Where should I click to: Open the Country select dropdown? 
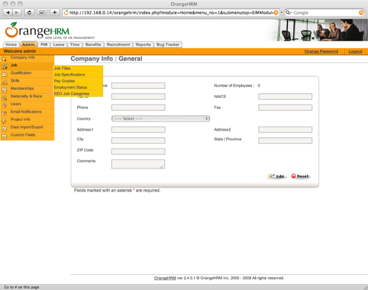coord(161,118)
